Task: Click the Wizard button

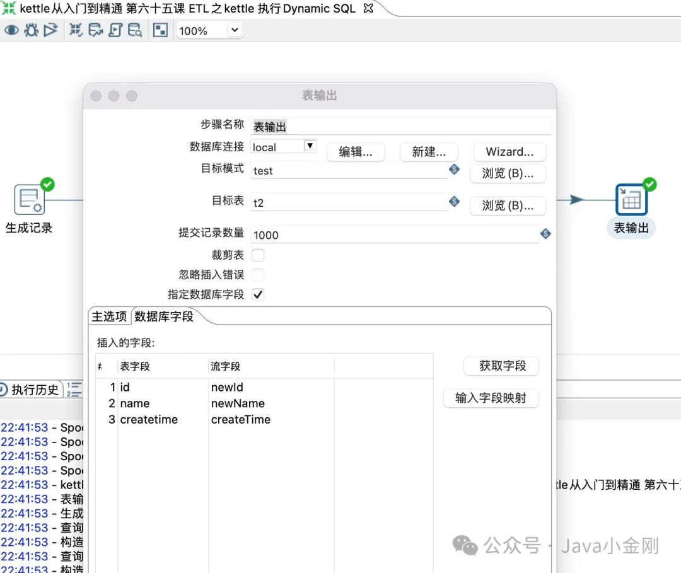Action: click(x=509, y=152)
